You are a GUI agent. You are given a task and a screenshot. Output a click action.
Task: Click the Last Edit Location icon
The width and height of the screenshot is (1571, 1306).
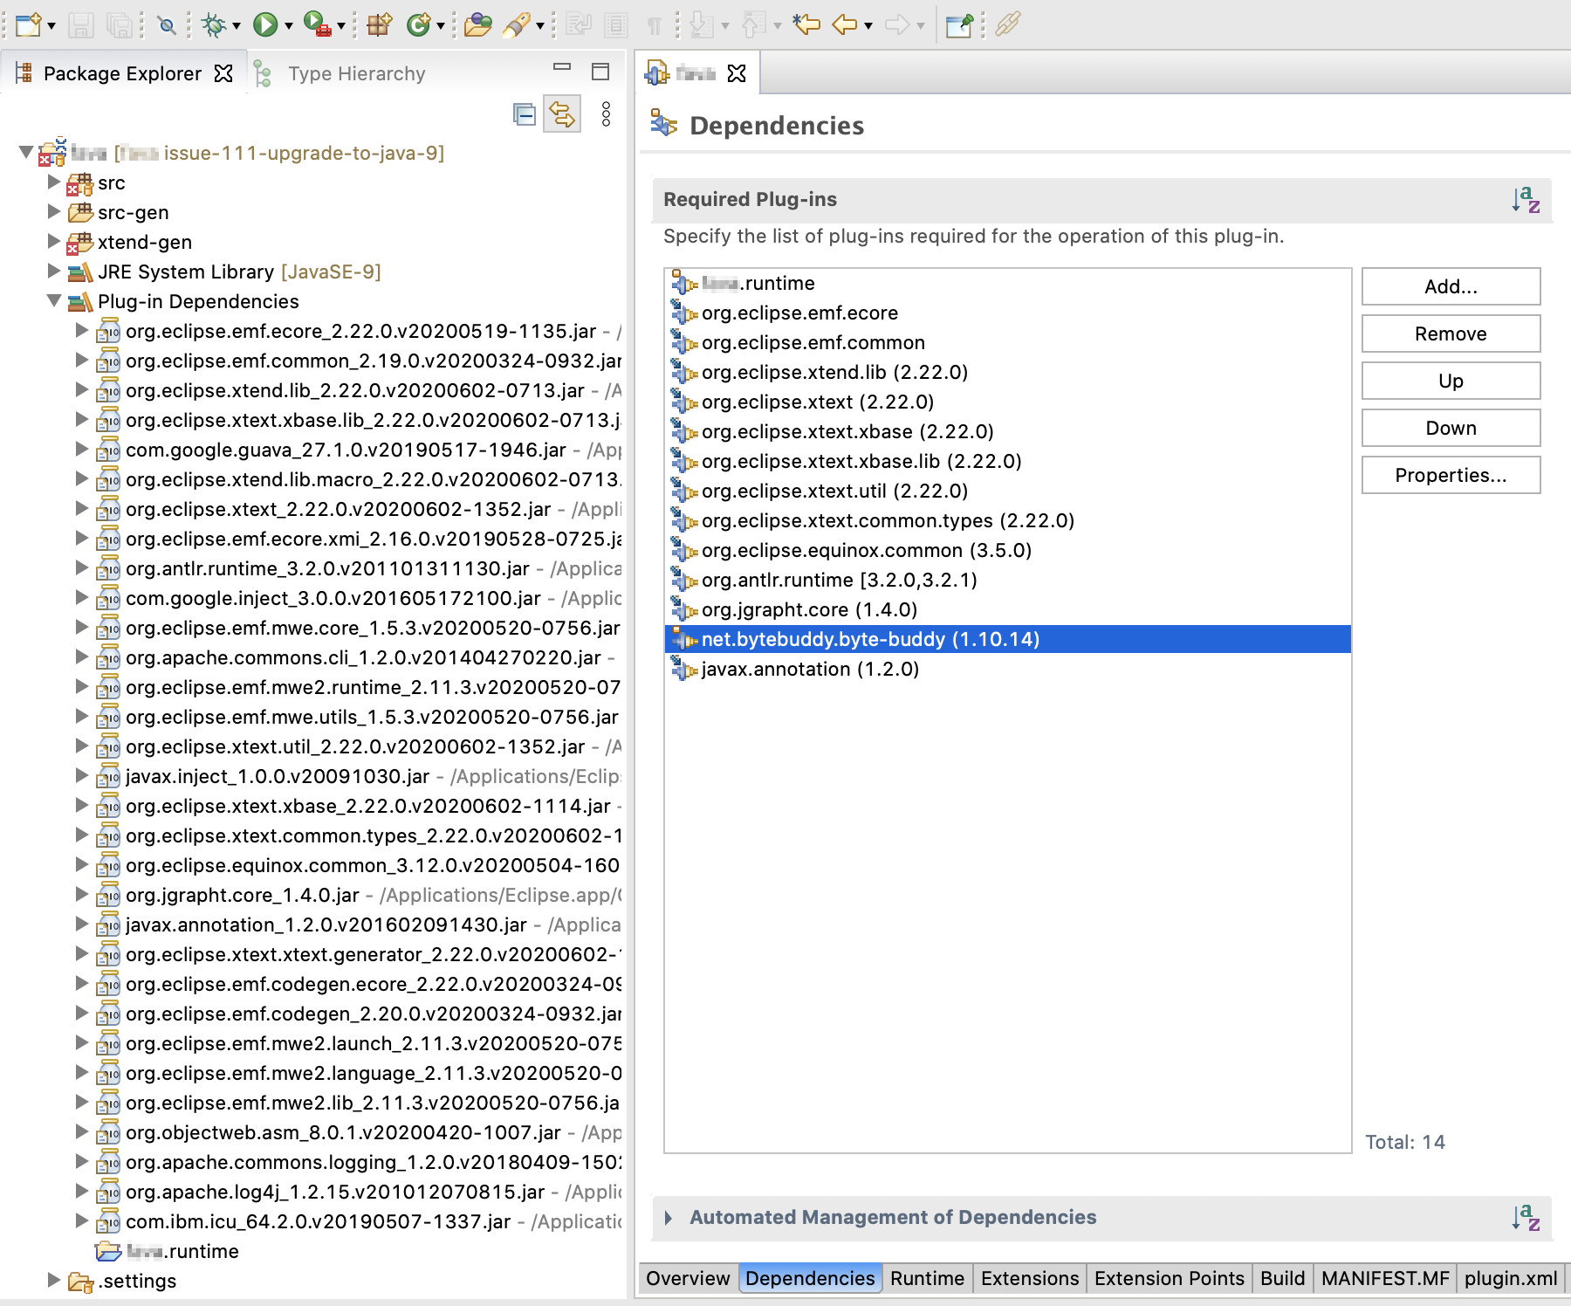(x=806, y=24)
